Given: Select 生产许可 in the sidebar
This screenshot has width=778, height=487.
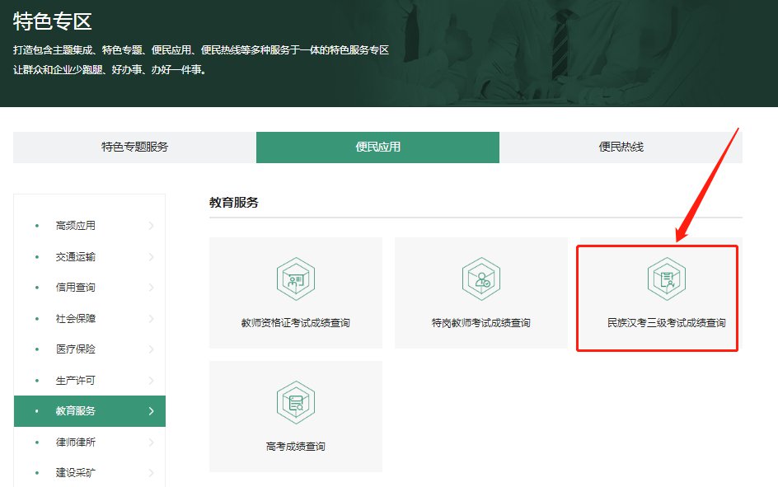Looking at the screenshot, I should pos(76,381).
